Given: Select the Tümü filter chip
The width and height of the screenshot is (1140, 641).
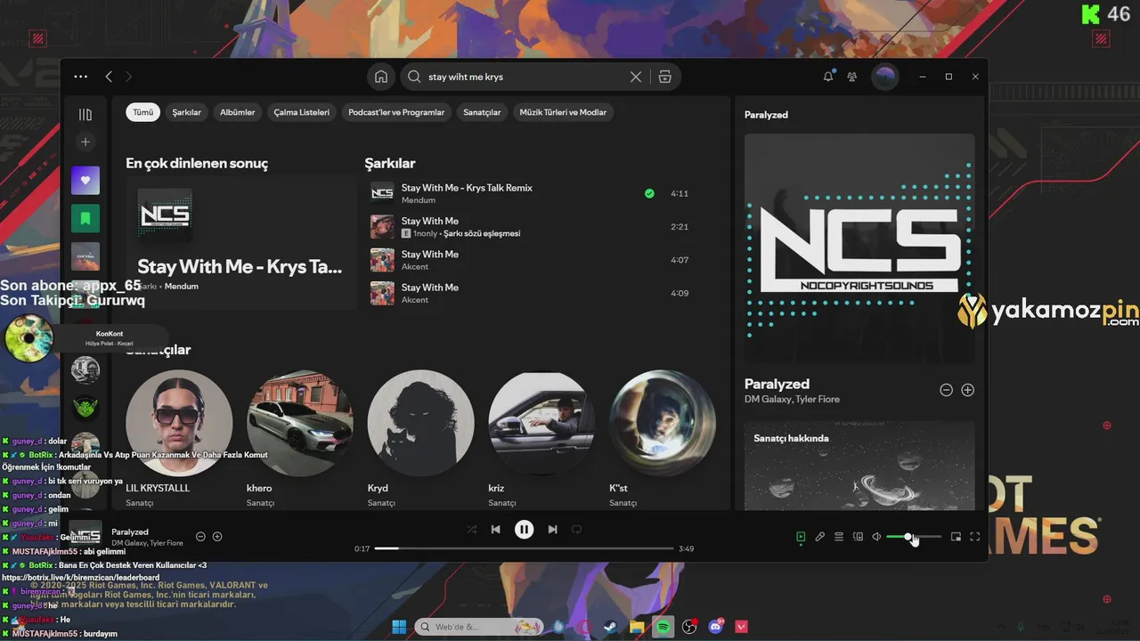Looking at the screenshot, I should [142, 112].
